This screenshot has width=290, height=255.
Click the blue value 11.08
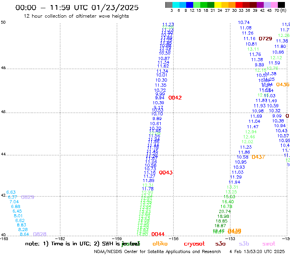tap(246, 28)
